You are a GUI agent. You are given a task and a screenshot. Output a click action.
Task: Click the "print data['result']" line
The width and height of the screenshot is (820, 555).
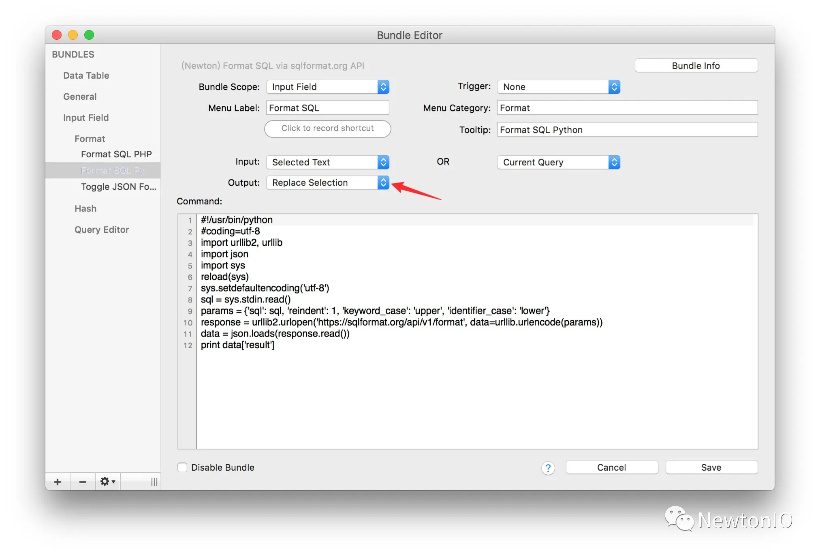(237, 345)
